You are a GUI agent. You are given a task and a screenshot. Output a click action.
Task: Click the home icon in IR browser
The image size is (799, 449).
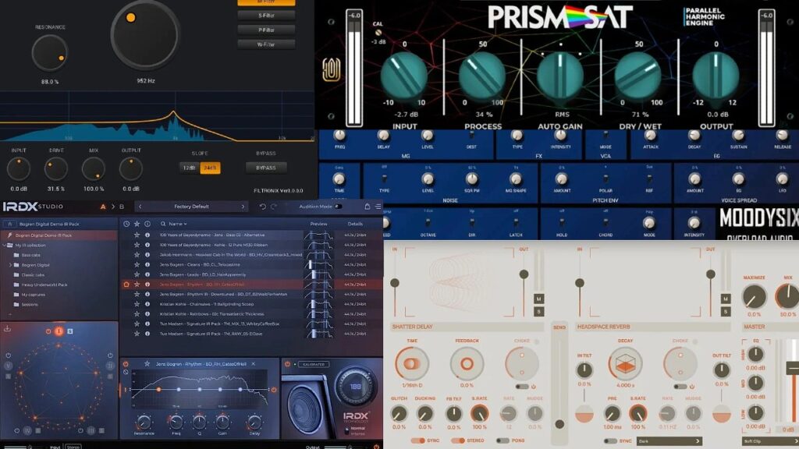pyautogui.click(x=9, y=224)
